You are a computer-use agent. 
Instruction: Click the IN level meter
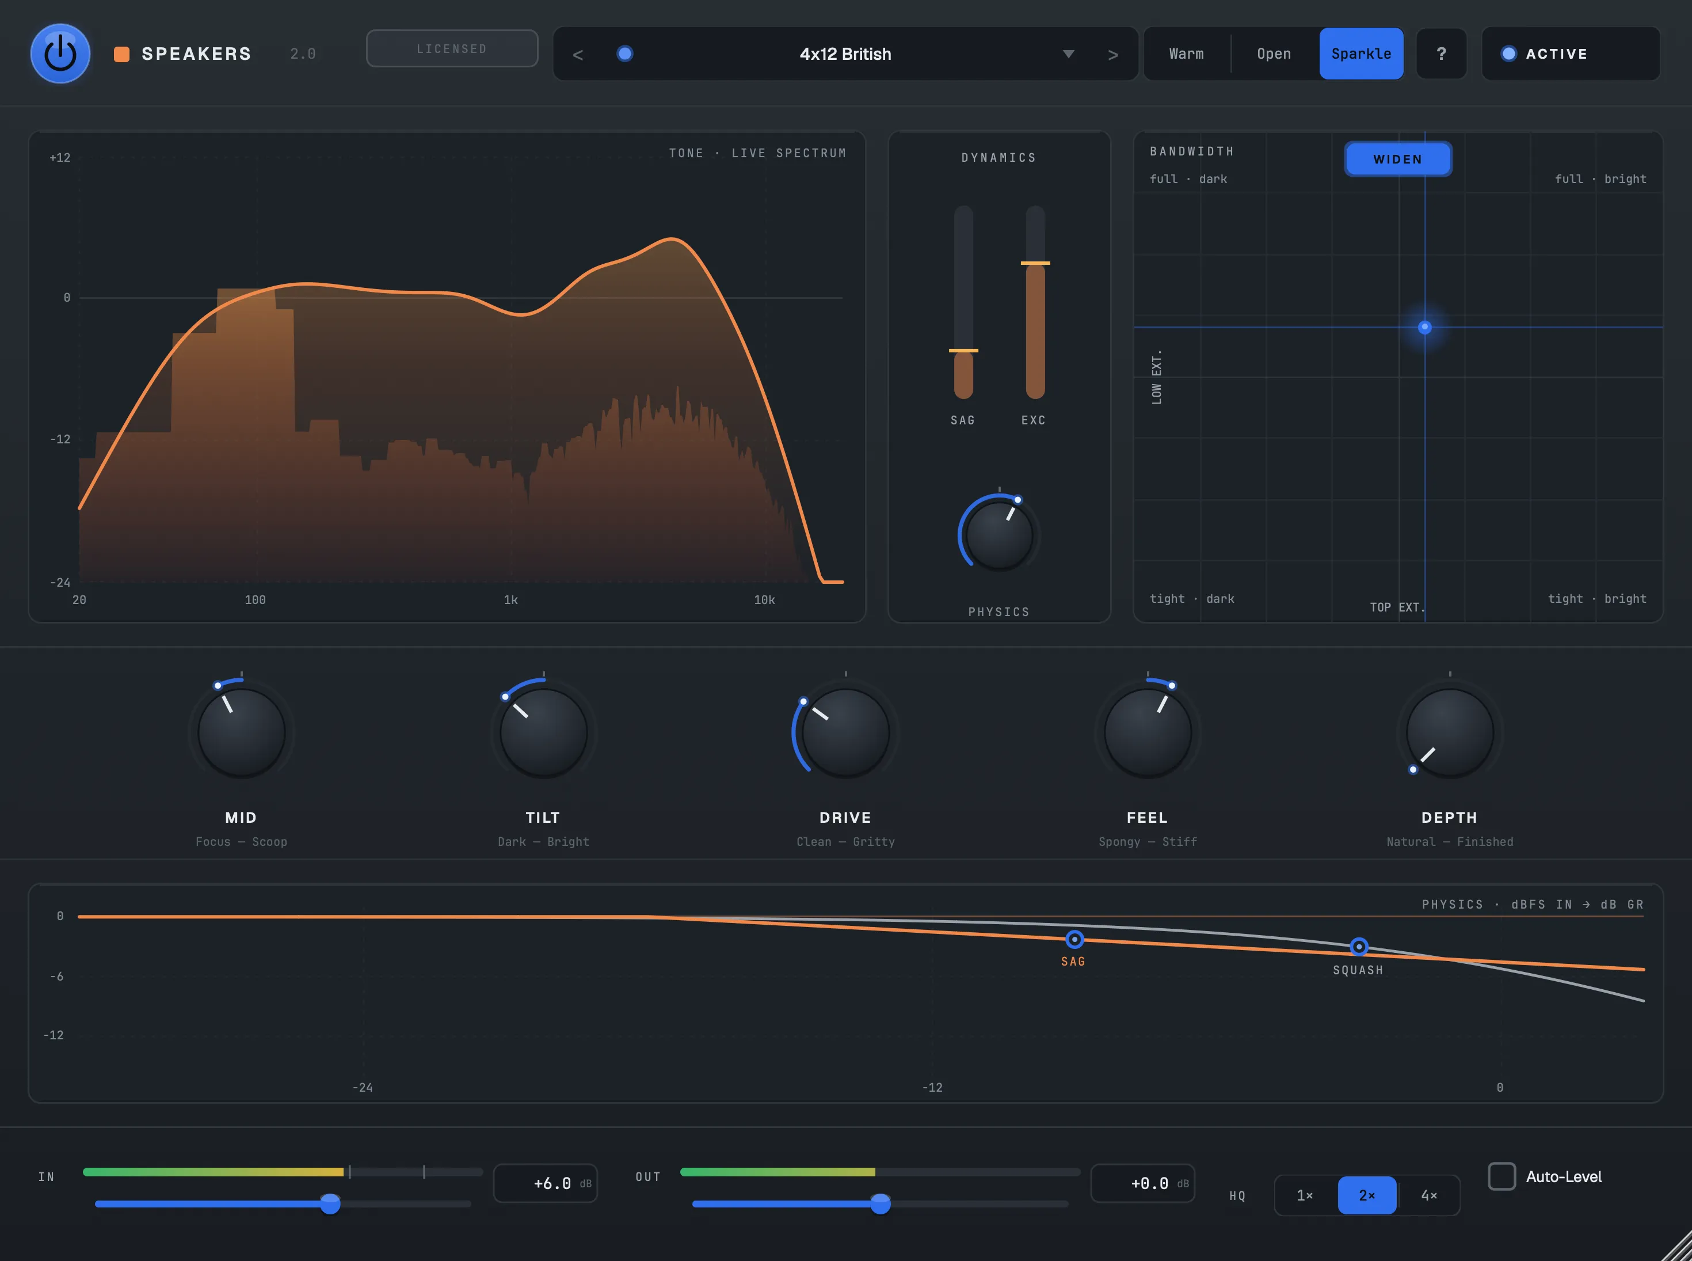pos(282,1172)
